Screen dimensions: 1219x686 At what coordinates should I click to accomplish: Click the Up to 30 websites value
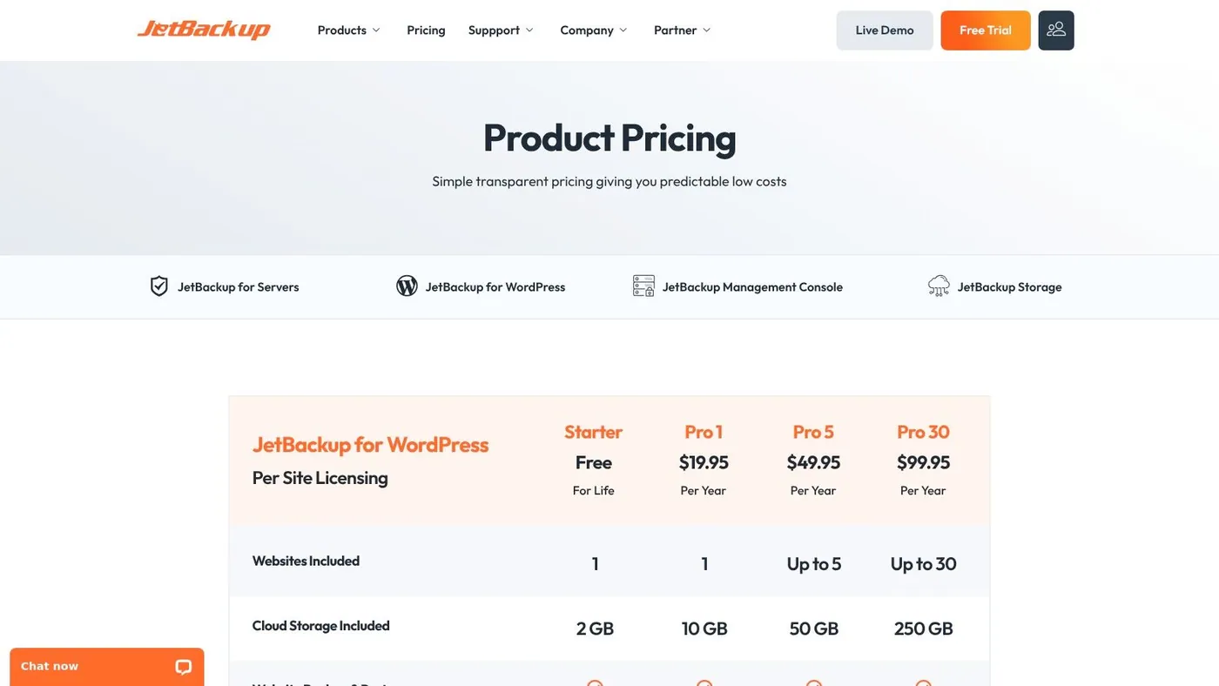click(x=923, y=564)
